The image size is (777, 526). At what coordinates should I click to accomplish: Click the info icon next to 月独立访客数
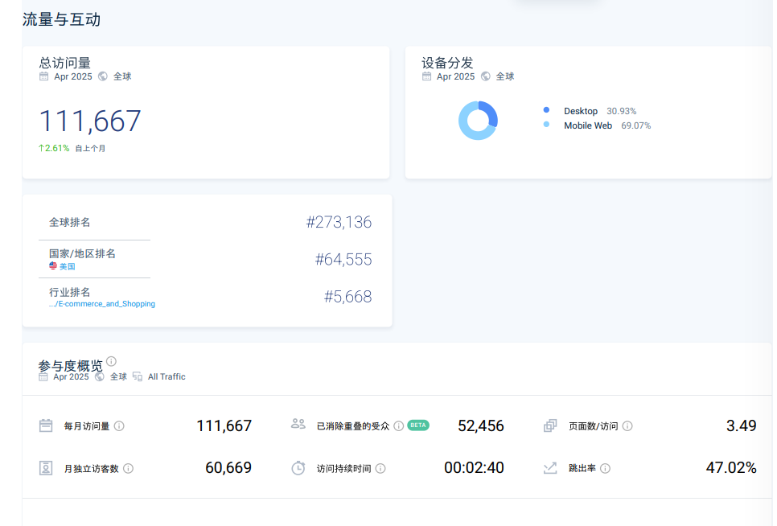pos(128,468)
